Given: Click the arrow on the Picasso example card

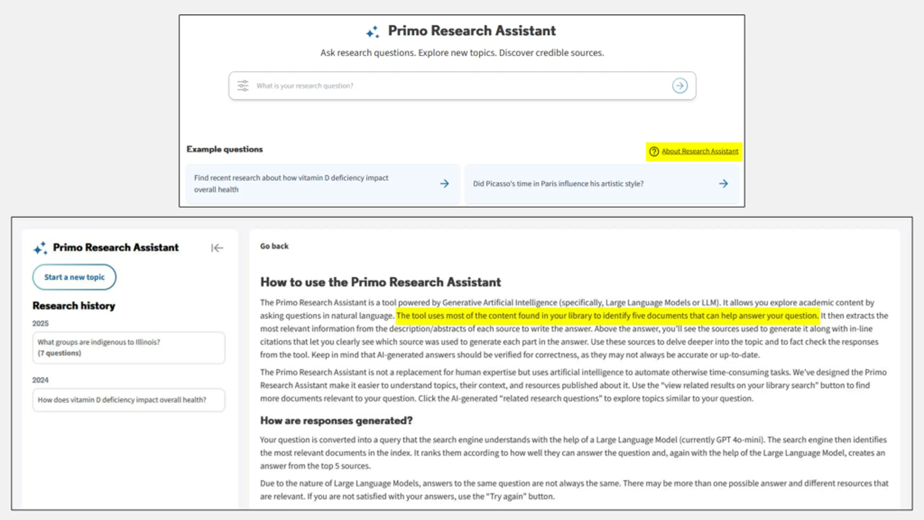Looking at the screenshot, I should click(723, 183).
